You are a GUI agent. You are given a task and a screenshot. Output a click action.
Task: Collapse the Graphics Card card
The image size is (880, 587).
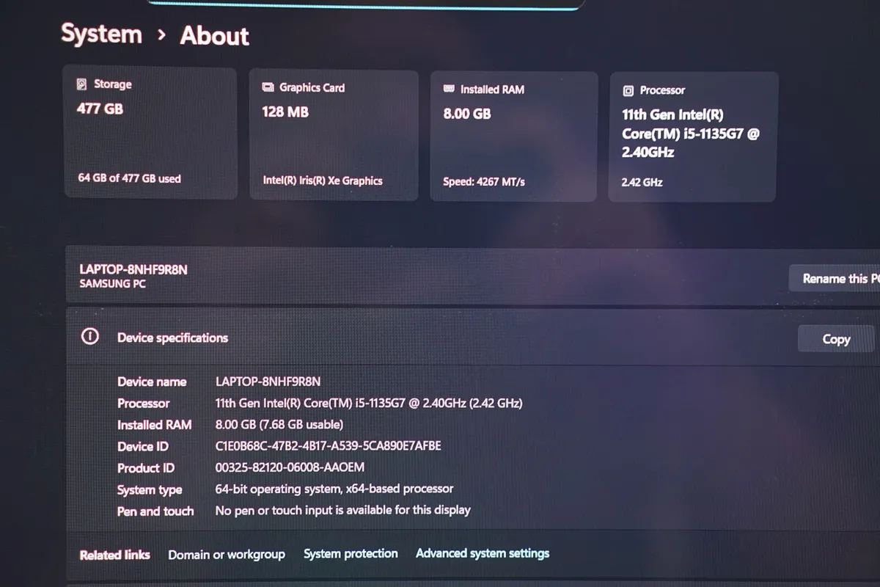tap(334, 136)
